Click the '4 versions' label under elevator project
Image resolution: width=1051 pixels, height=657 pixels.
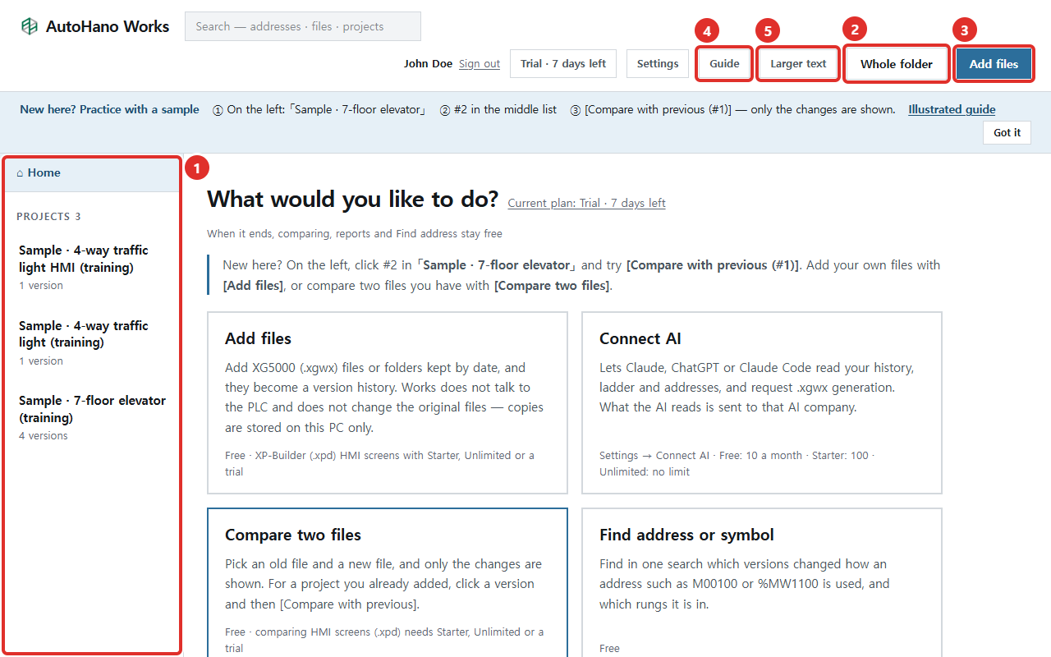pos(44,436)
